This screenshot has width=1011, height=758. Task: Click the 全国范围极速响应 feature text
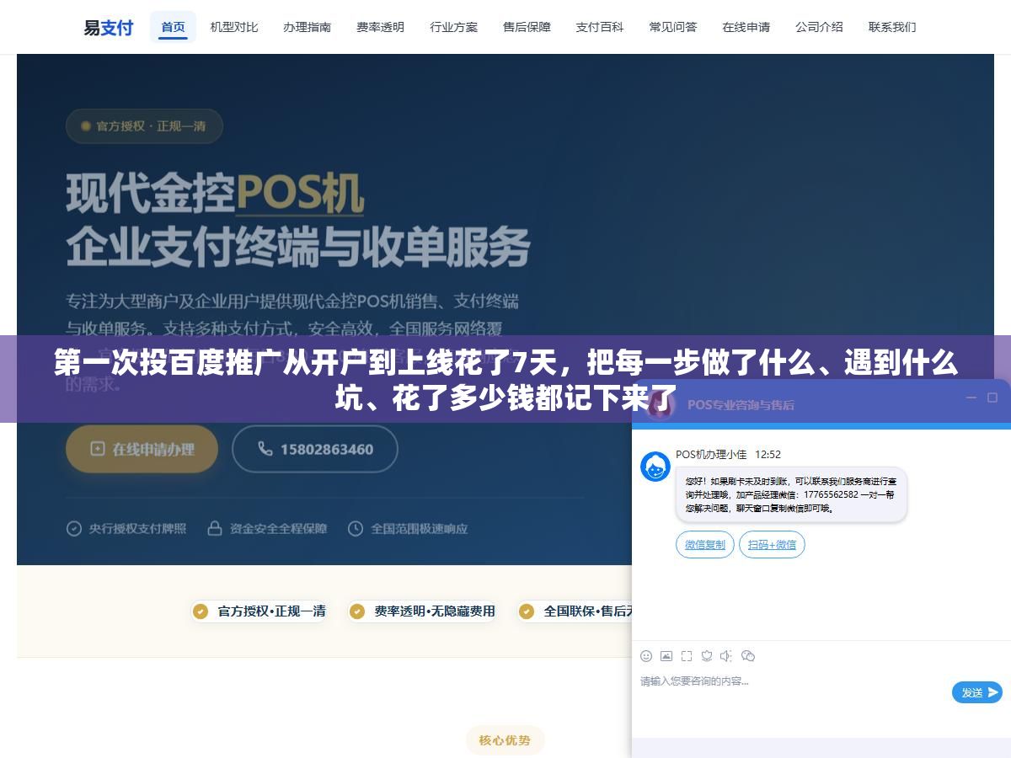click(420, 529)
